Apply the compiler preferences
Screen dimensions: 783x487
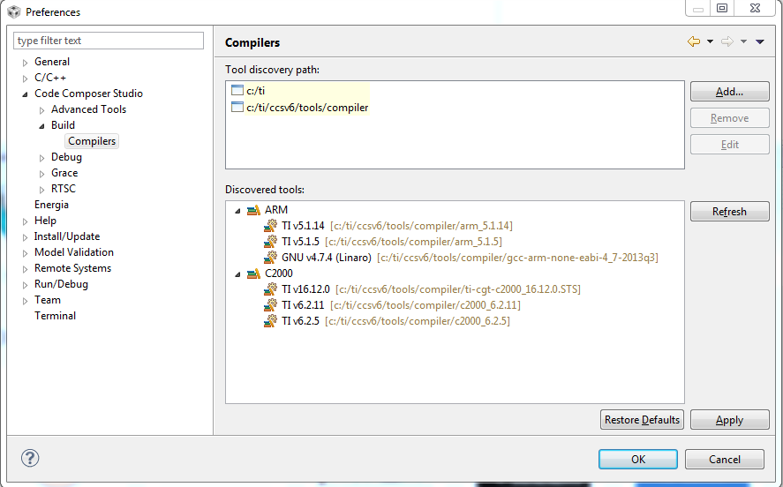(x=729, y=420)
